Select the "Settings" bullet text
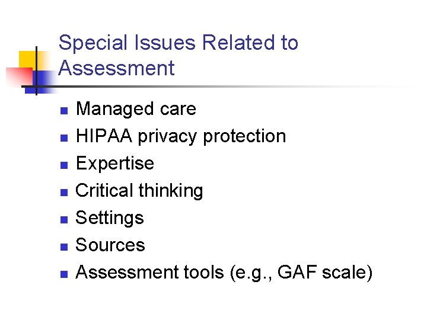427x320 pixels. point(110,218)
